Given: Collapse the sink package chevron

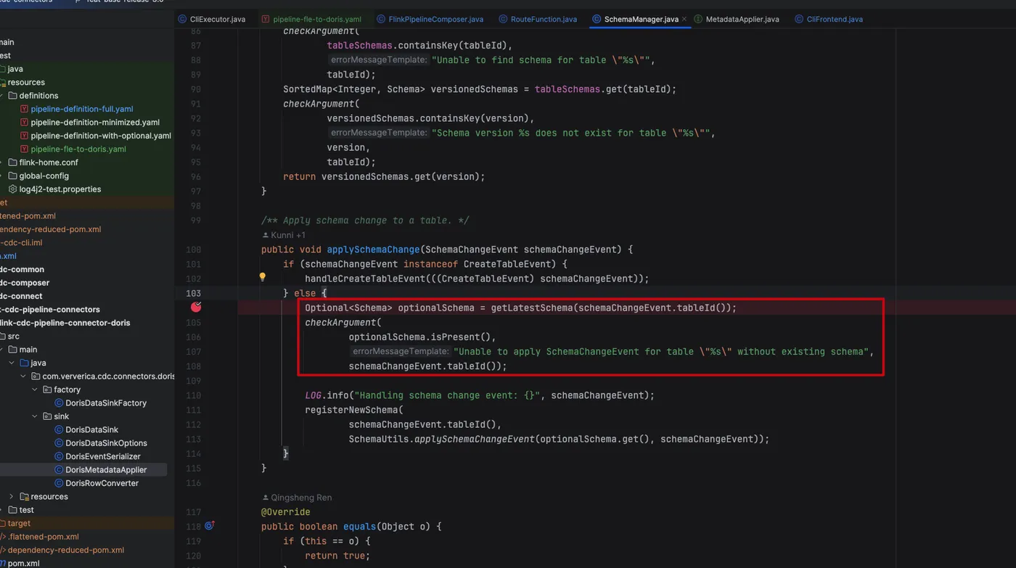Looking at the screenshot, I should [x=35, y=416].
